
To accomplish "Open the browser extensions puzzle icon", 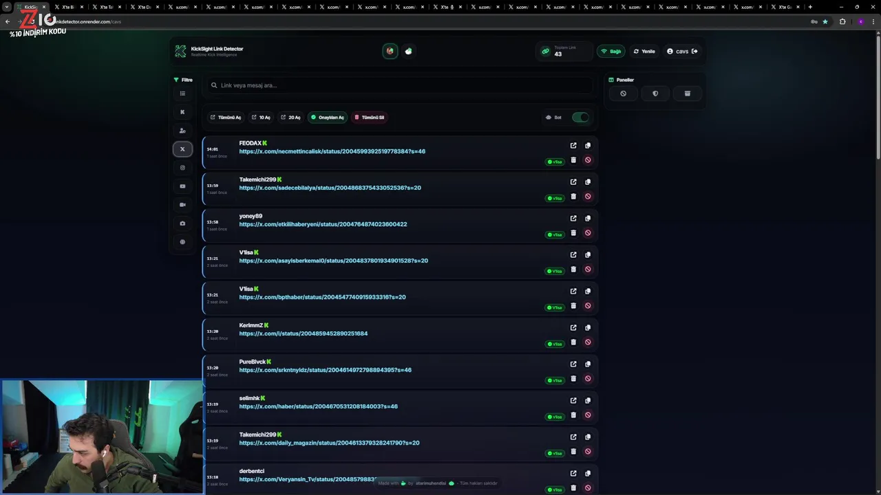I will click(x=842, y=21).
